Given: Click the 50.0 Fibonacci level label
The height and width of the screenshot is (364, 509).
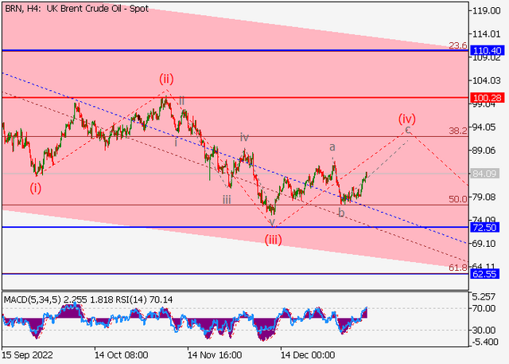Looking at the screenshot, I should pyautogui.click(x=458, y=199).
